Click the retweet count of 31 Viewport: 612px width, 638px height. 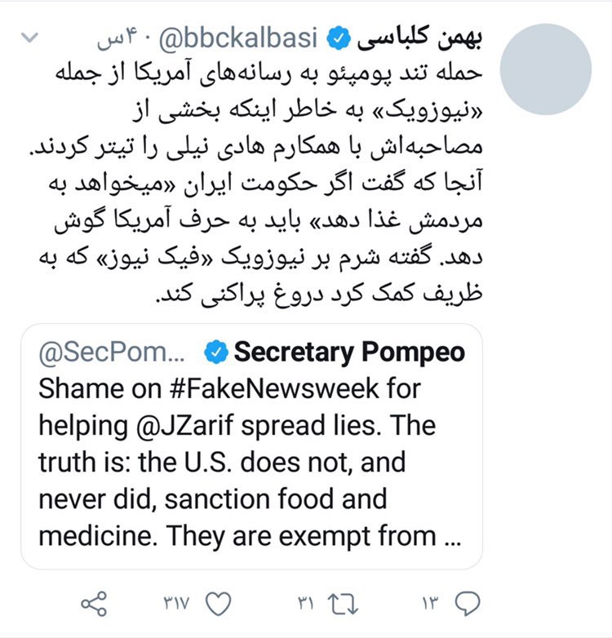tap(304, 605)
